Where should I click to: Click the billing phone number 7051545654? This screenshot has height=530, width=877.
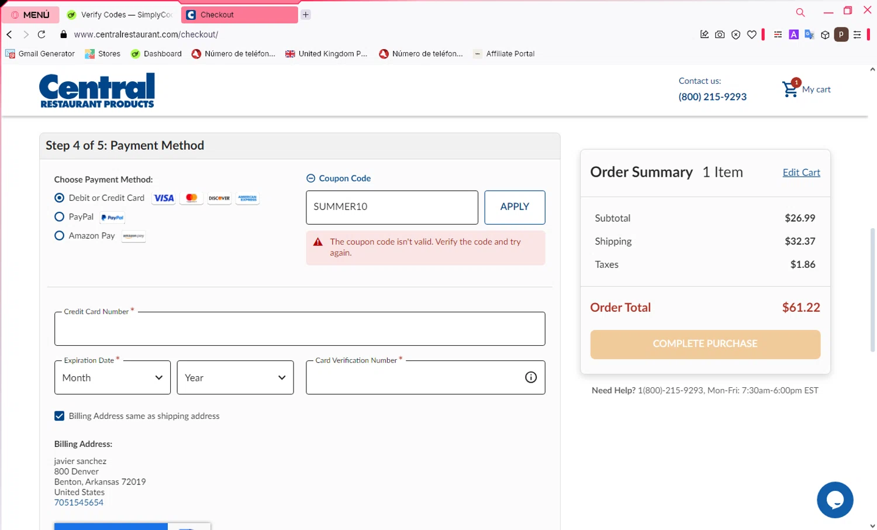coord(79,503)
